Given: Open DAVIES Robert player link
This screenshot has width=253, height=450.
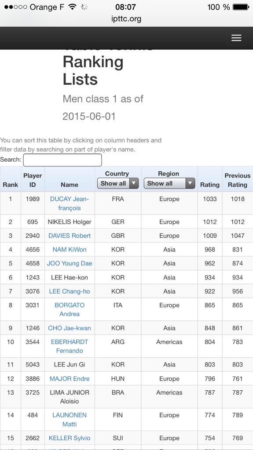Looking at the screenshot, I should [70, 236].
